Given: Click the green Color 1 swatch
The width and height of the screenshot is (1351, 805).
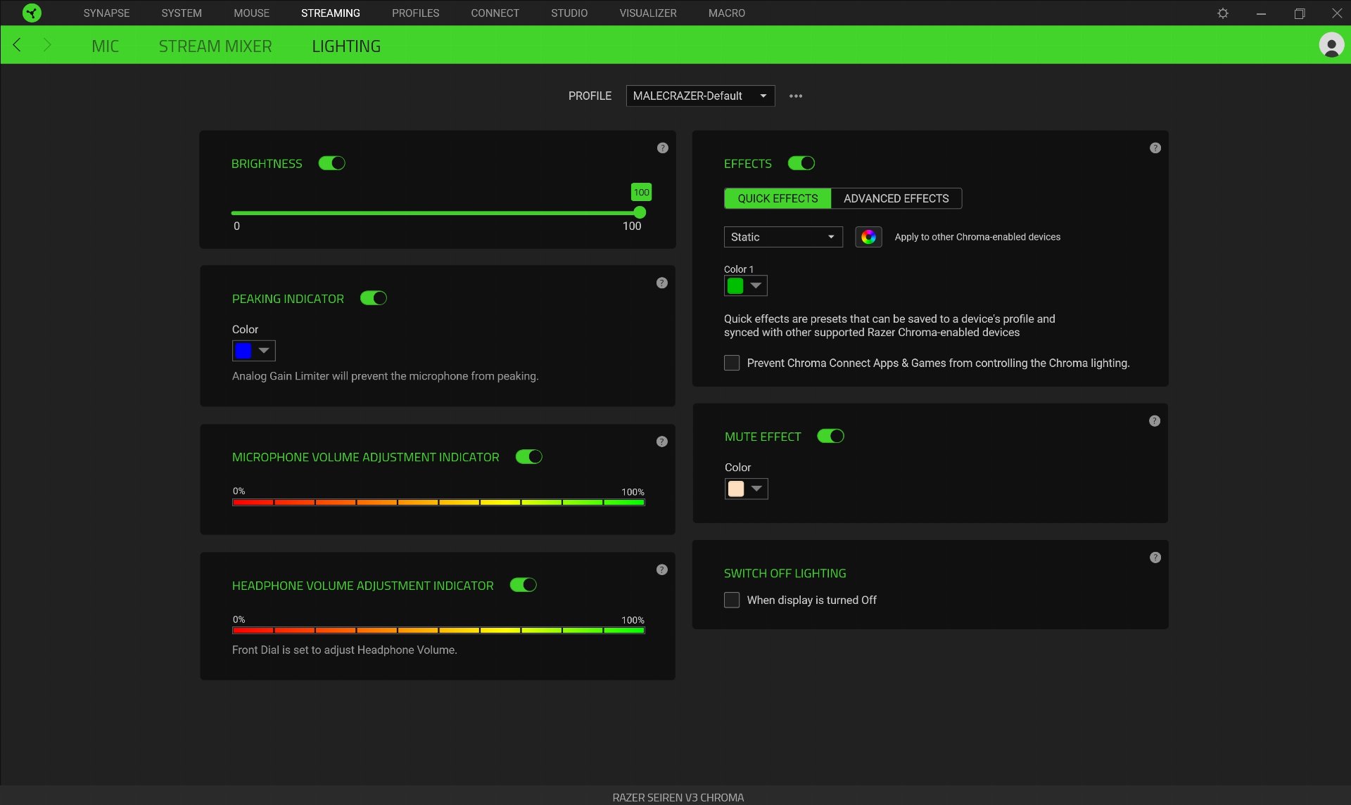Looking at the screenshot, I should 735,285.
